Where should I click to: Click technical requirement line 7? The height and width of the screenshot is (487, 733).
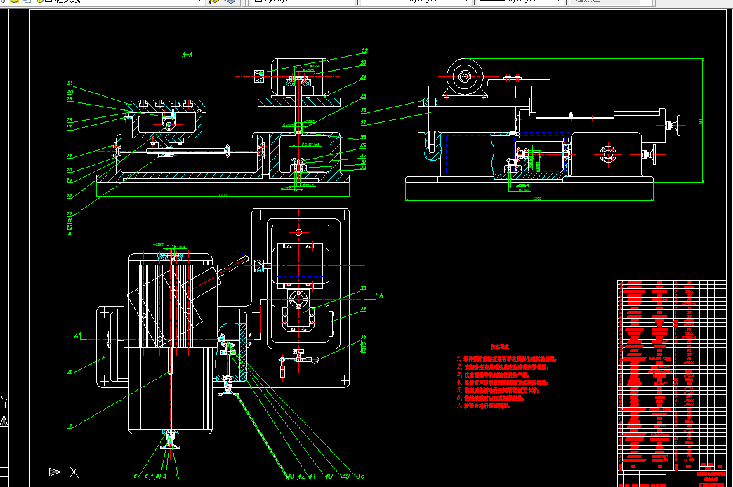pos(484,406)
